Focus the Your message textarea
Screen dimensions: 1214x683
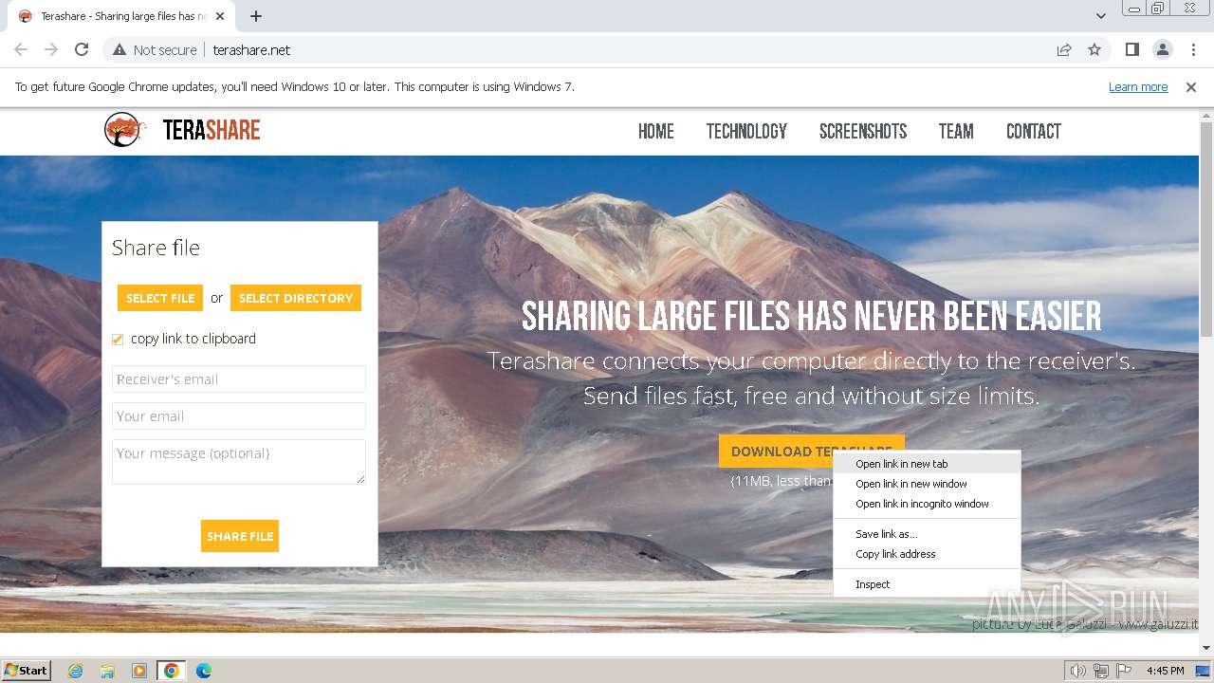click(239, 462)
